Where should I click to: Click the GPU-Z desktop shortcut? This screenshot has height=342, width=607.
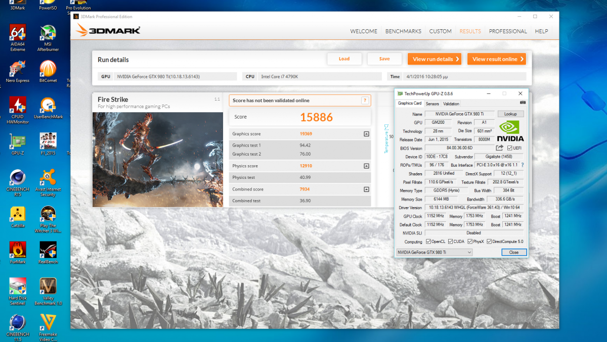click(x=18, y=144)
